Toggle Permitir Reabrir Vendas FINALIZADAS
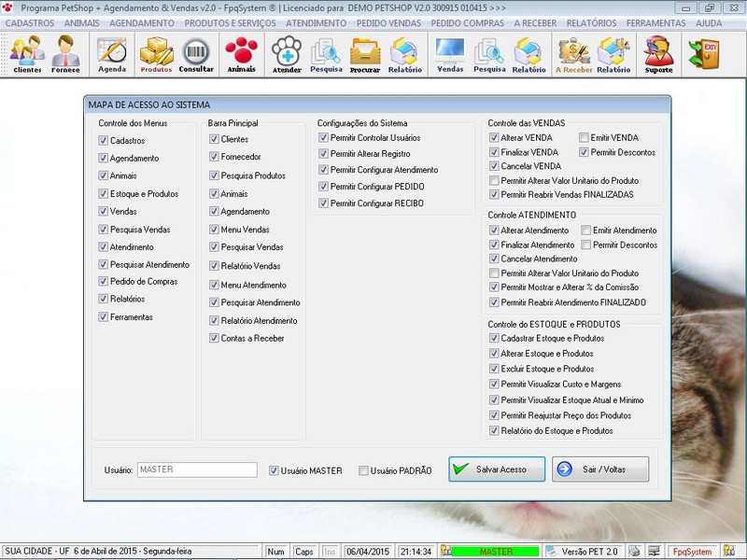747x560 pixels. click(x=494, y=195)
